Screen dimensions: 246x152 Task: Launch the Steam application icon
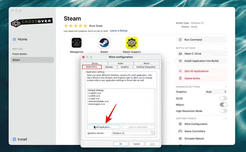[x=104, y=43]
